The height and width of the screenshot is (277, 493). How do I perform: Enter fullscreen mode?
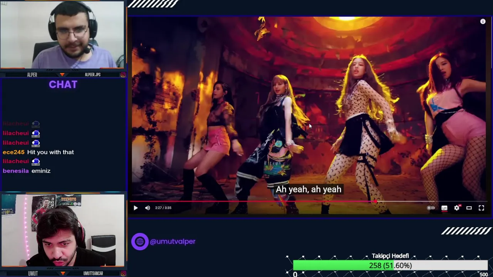click(481, 208)
